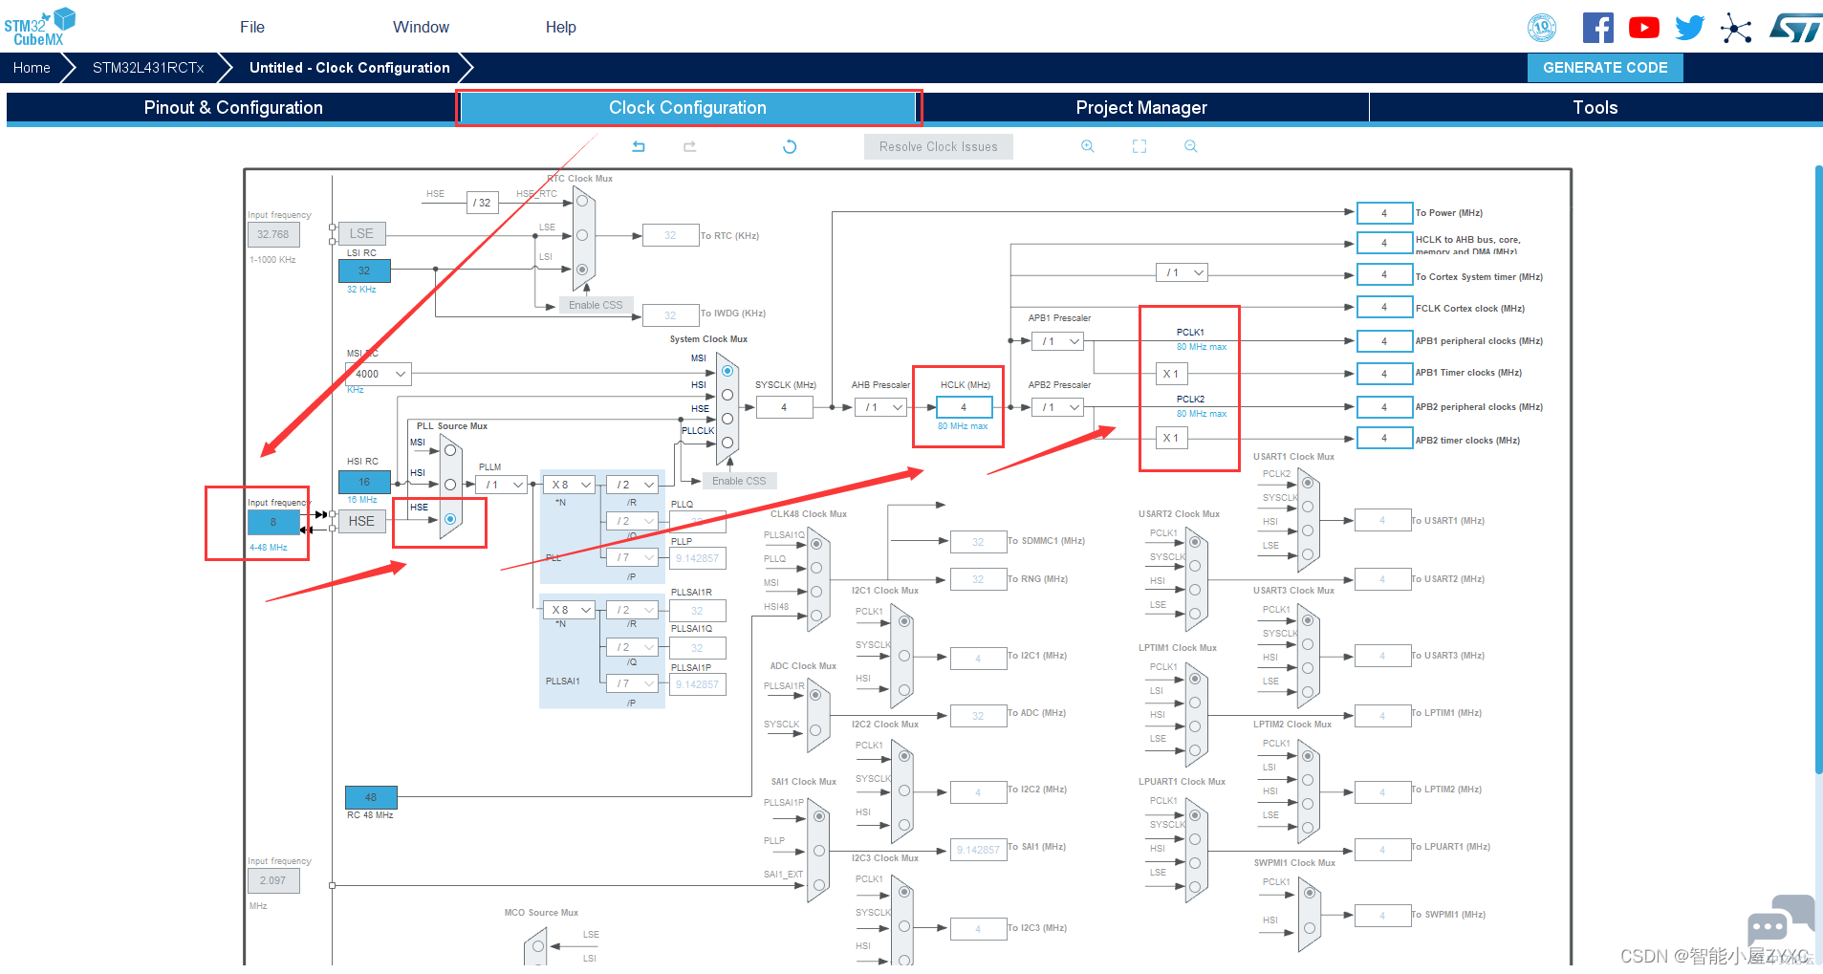Open the APB2 Prescaler dropdown
1823x974 pixels.
[1058, 407]
